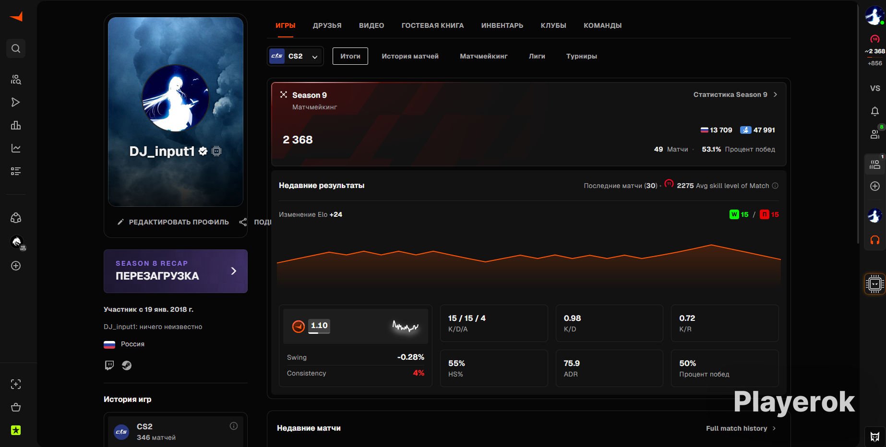Click the 75.9 ADR stat card
This screenshot has height=447, width=886.
[x=610, y=368]
